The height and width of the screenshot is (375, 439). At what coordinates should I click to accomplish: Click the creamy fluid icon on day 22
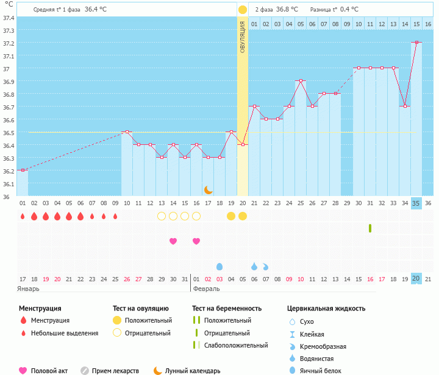266,267
